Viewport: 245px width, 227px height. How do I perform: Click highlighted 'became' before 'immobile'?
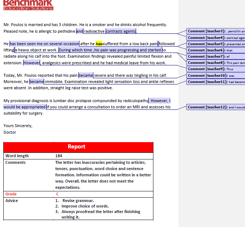(37, 82)
